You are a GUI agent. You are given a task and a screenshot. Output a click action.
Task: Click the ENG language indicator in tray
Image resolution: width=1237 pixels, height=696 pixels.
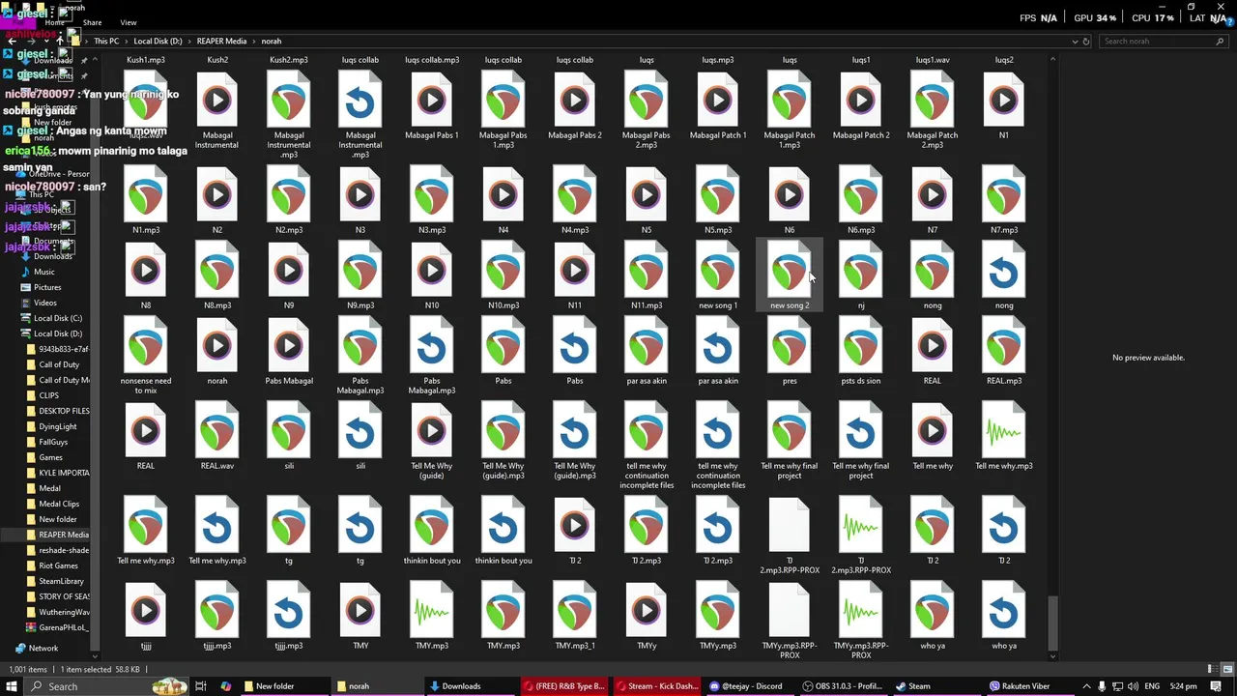[1153, 686]
